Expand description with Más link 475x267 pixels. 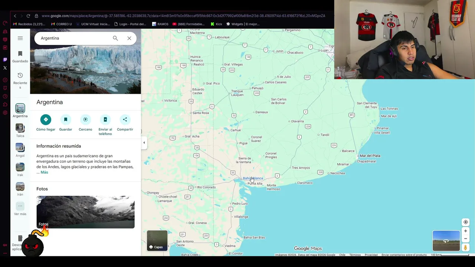44,172
